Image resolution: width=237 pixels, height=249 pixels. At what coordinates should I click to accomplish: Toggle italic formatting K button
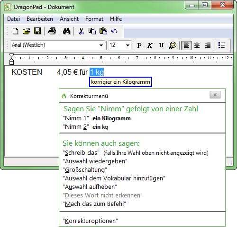150,45
